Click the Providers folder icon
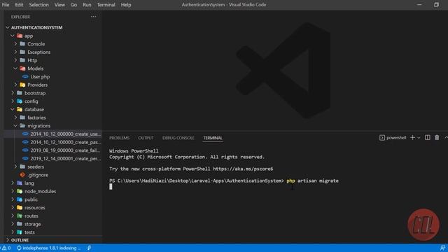 (22, 85)
